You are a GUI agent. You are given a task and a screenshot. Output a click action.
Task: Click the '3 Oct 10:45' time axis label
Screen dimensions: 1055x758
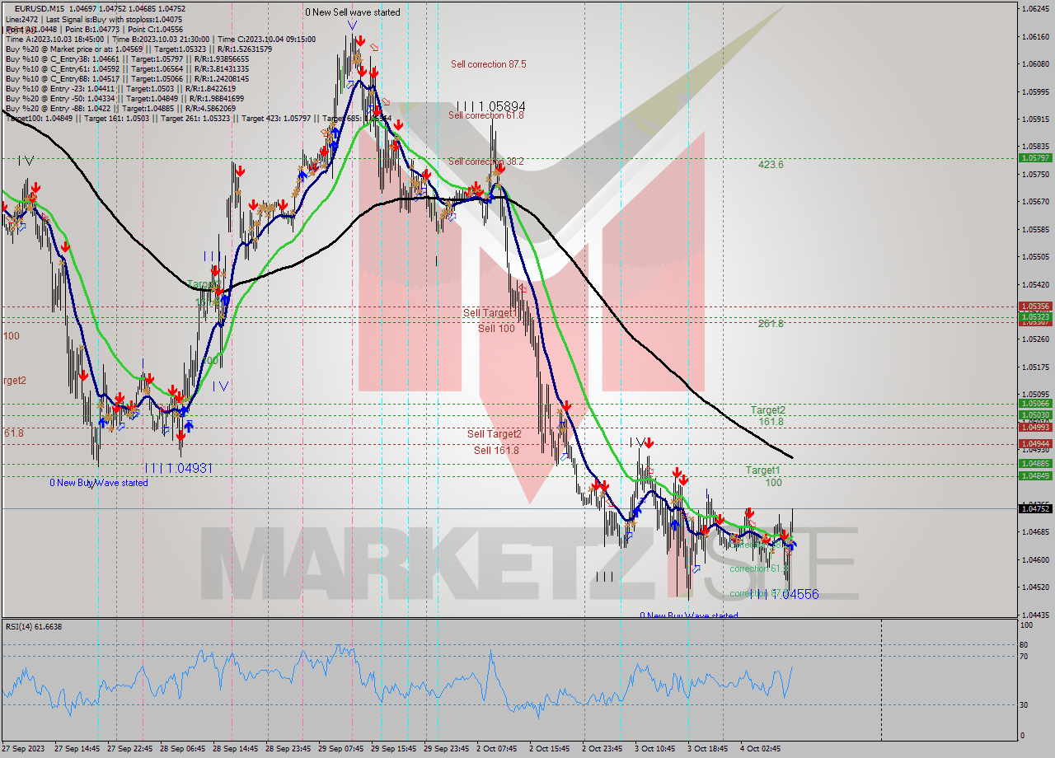655,749
